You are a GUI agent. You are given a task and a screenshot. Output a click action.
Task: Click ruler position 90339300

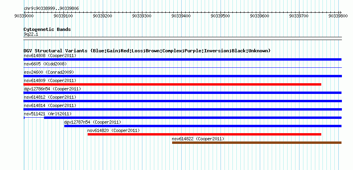[x=142, y=16]
